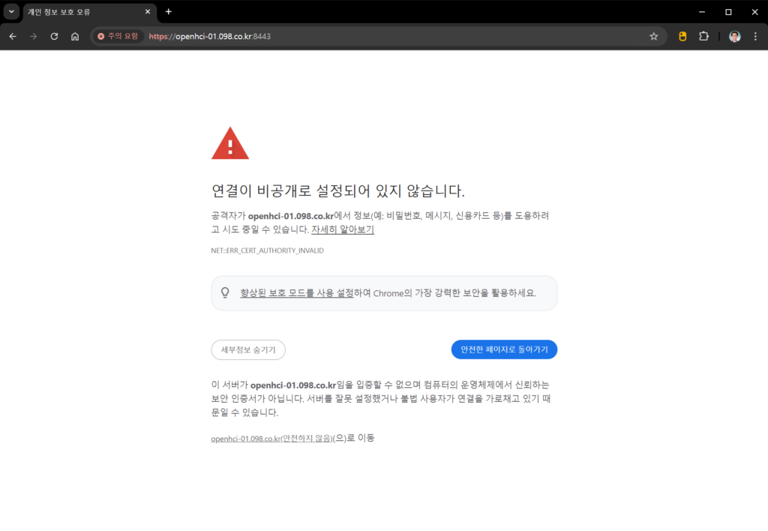This screenshot has height=531, width=768.
Task: Reload the page with refresh icon
Action: pos(54,36)
